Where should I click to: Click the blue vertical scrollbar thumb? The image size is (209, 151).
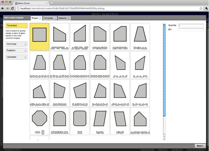click(x=164, y=70)
